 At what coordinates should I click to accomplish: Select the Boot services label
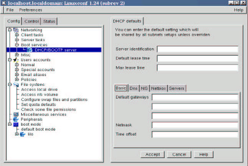[34, 45]
